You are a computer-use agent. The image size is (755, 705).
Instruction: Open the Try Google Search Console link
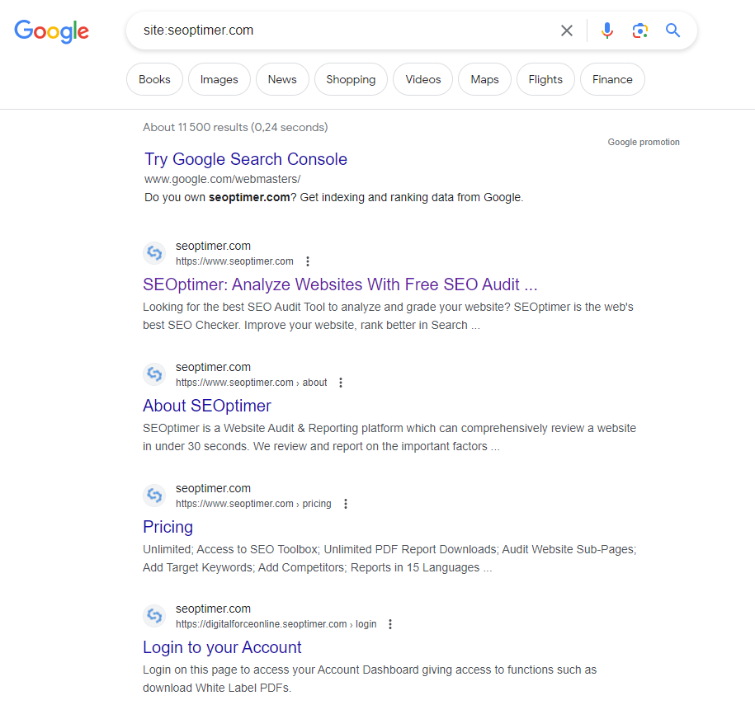point(246,159)
